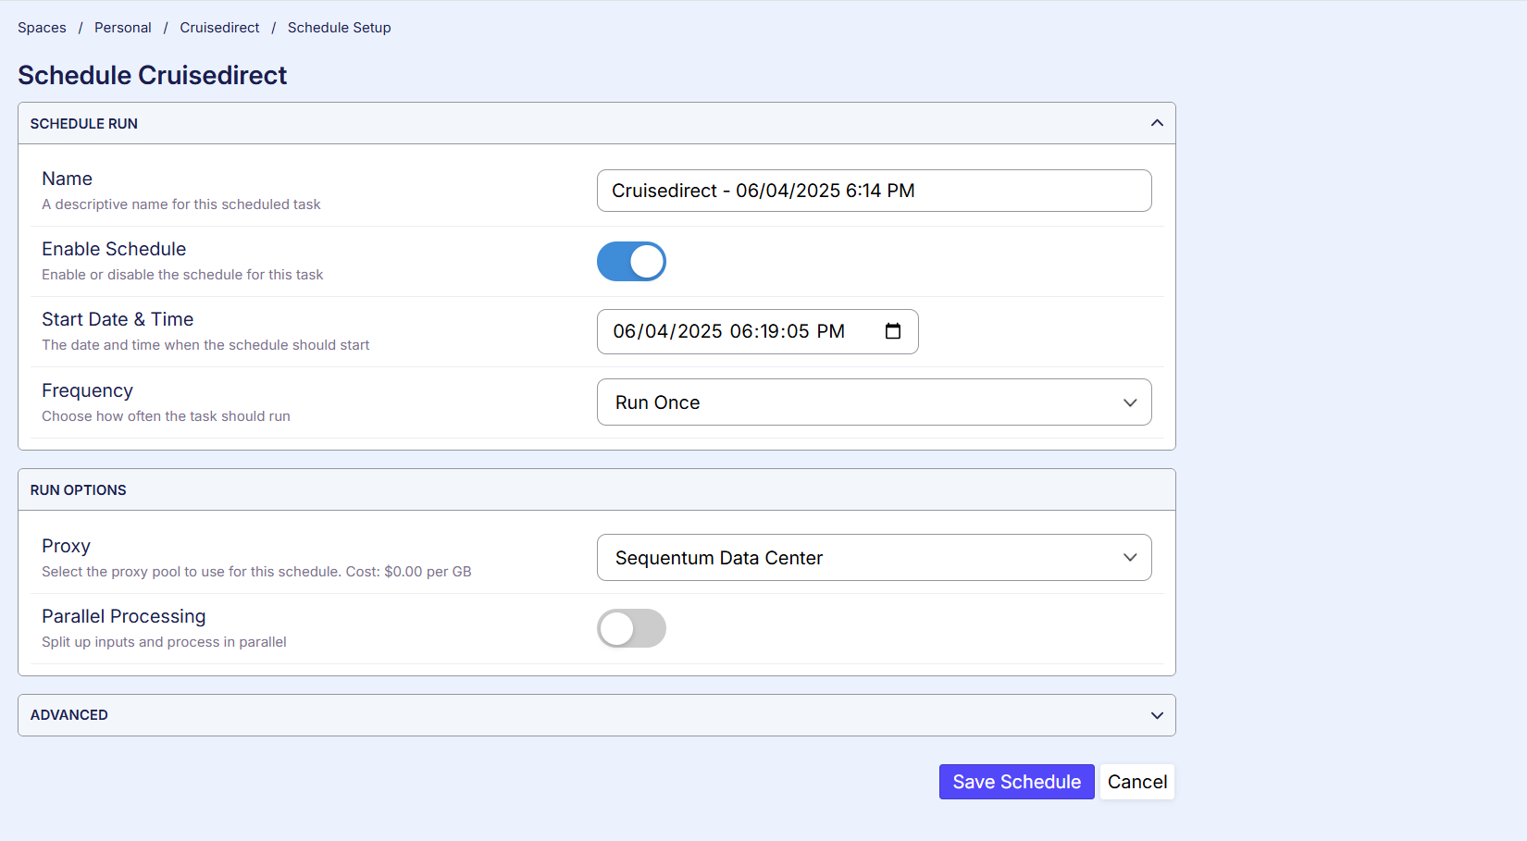This screenshot has height=841, width=1527.
Task: Click the schedule Name text field
Action: coord(874,191)
